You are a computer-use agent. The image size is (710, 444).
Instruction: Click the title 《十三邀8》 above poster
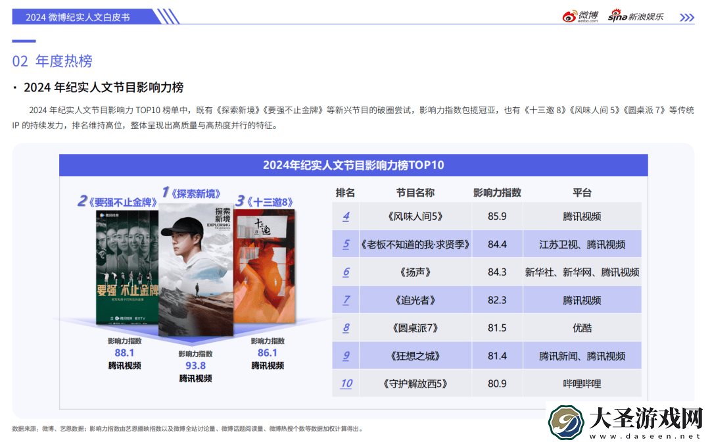pos(270,202)
